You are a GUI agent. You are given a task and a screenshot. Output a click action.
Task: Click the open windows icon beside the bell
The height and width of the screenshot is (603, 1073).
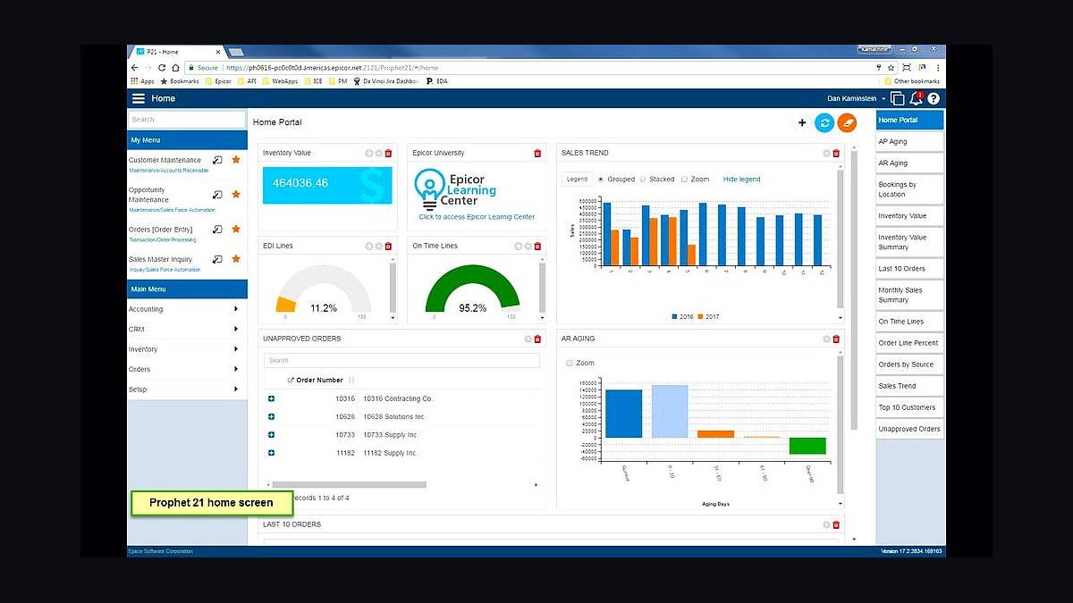click(x=898, y=98)
